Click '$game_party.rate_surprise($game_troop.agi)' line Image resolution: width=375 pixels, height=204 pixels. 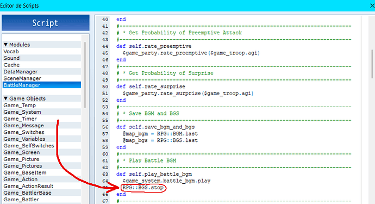(x=188, y=93)
